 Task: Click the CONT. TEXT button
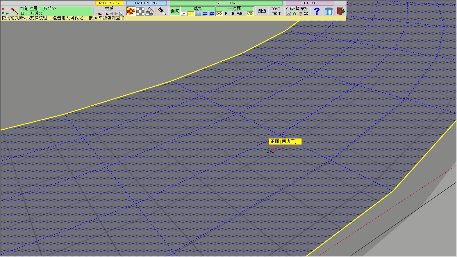point(276,11)
